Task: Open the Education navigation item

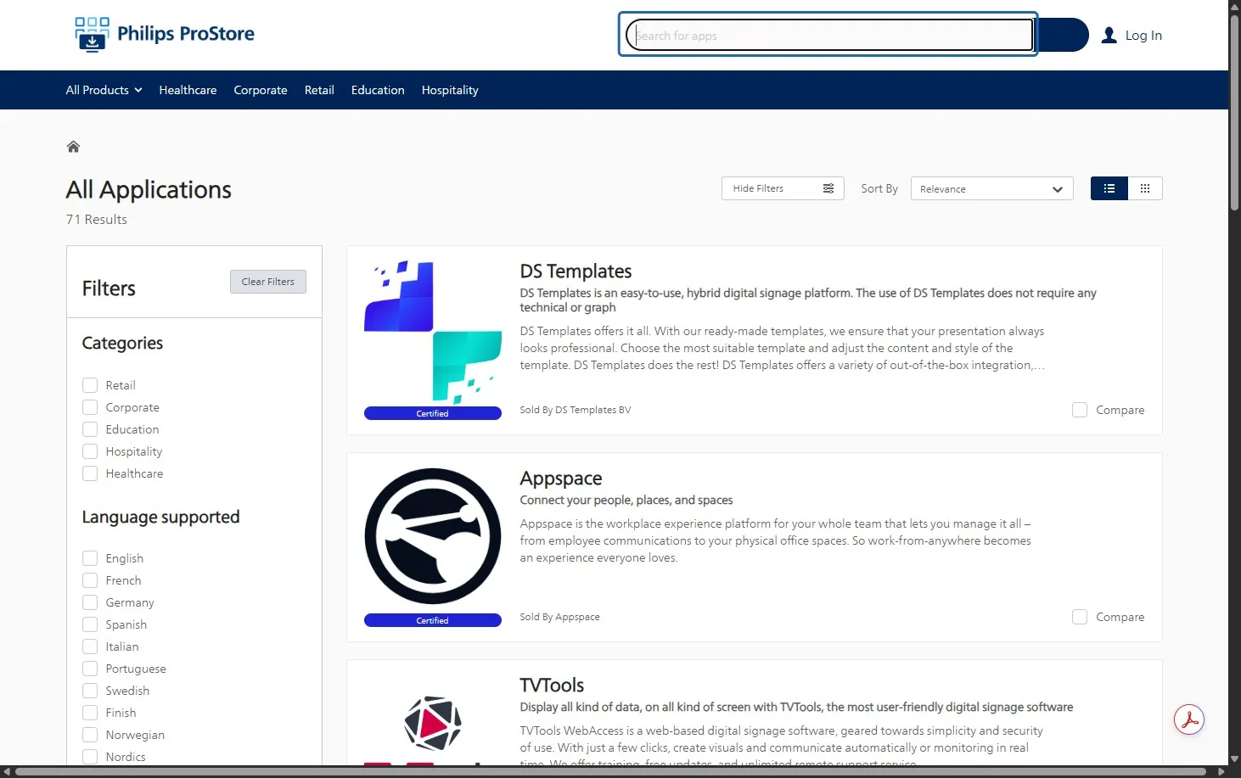Action: pos(378,90)
